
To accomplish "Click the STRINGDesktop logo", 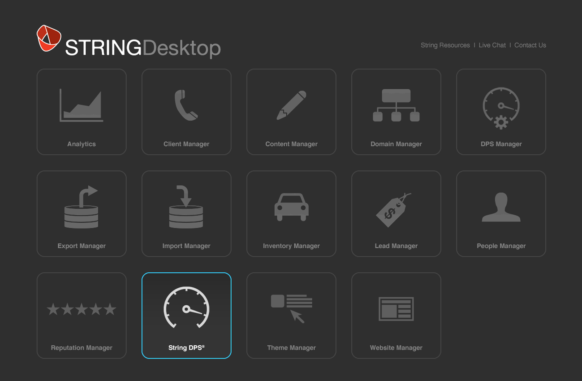I will coord(142,47).
